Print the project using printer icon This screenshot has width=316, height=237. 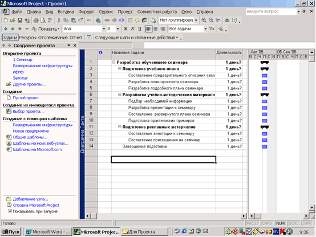[36, 20]
